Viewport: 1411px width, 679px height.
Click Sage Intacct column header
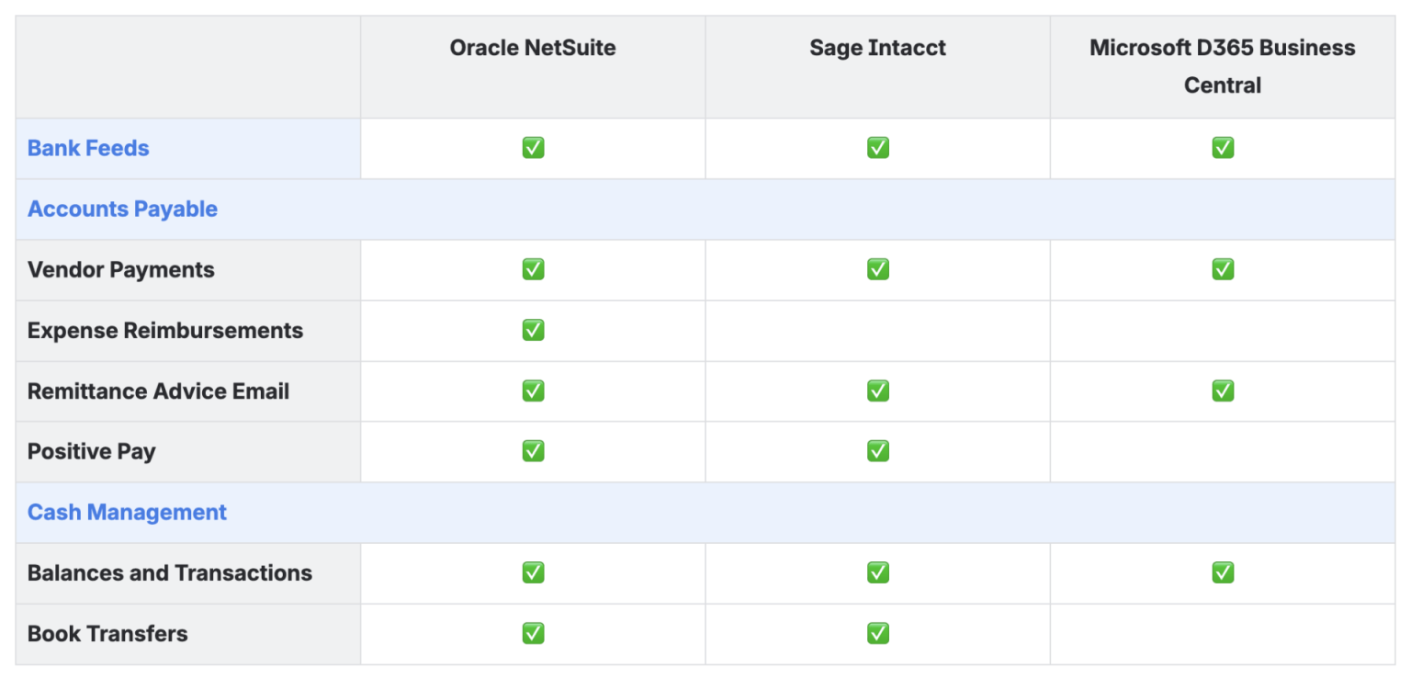[877, 48]
